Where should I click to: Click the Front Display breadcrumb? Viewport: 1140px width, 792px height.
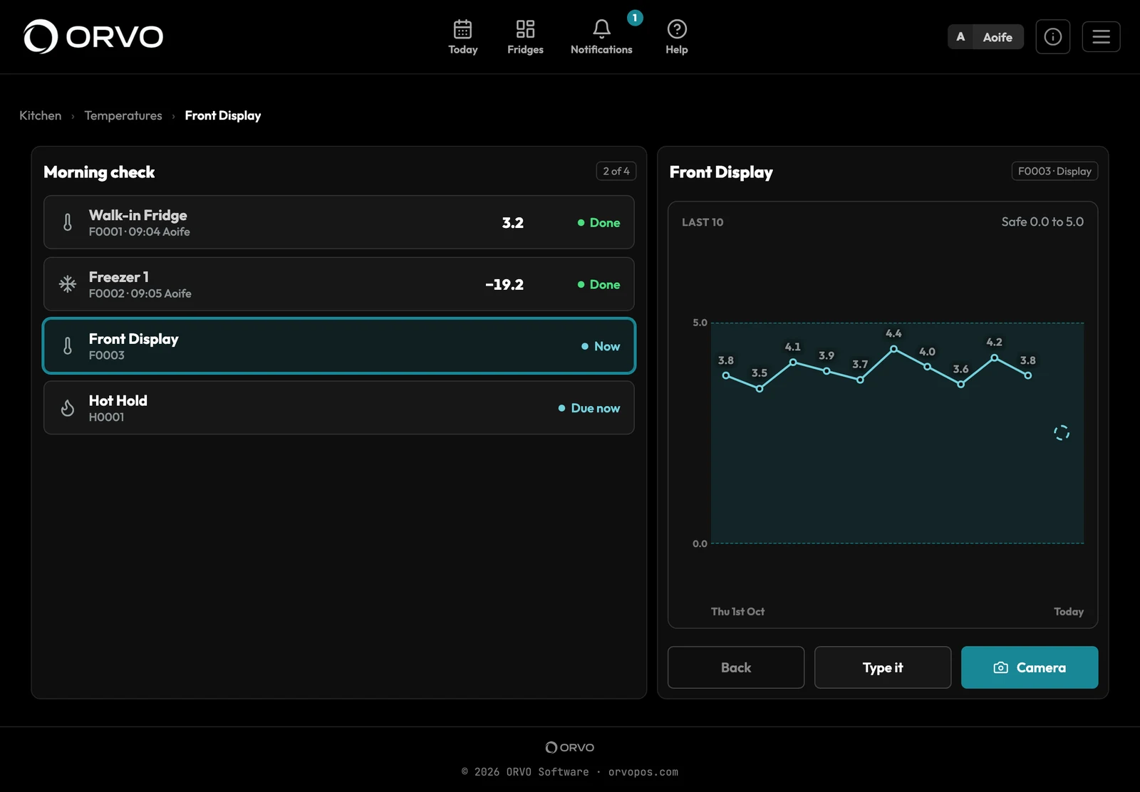point(223,115)
